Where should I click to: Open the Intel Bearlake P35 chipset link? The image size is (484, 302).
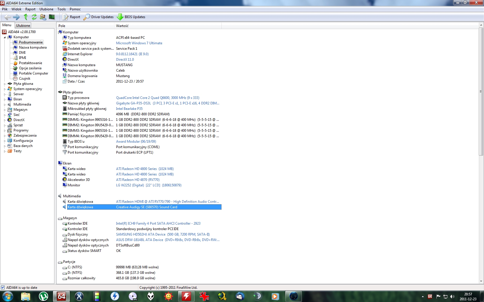(x=129, y=109)
